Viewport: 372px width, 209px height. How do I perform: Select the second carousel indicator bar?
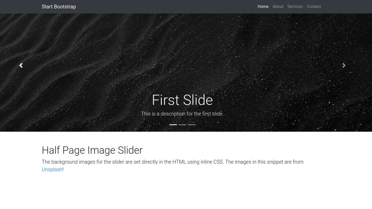pos(182,125)
